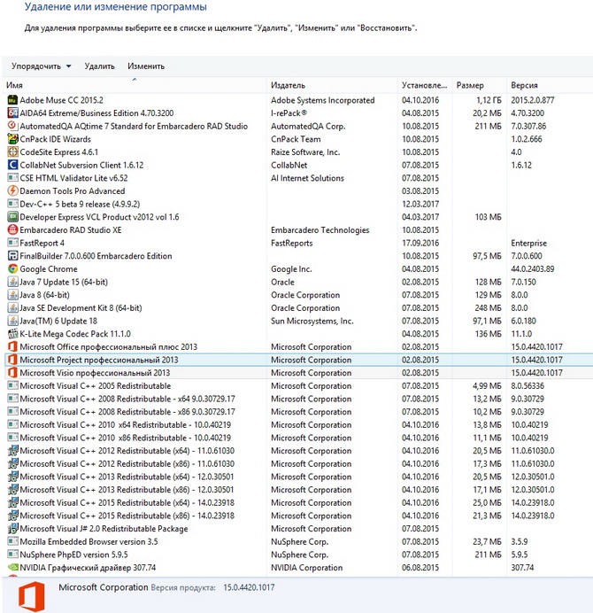Select the Google Chrome icon in list
The width and height of the screenshot is (593, 613).
click(x=12, y=268)
